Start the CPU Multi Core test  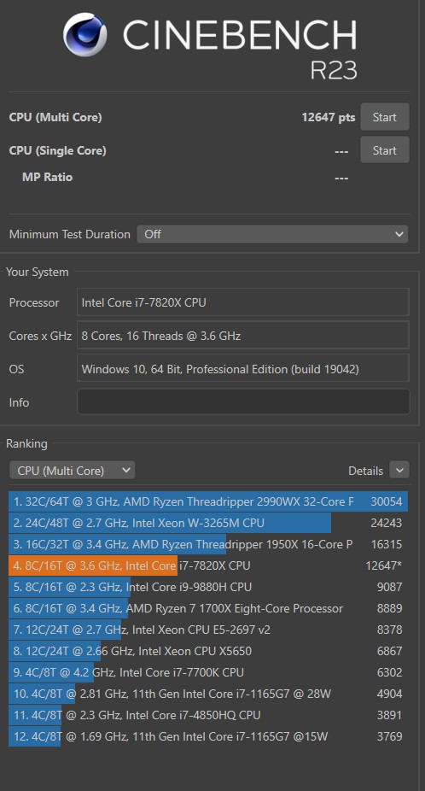coord(384,117)
